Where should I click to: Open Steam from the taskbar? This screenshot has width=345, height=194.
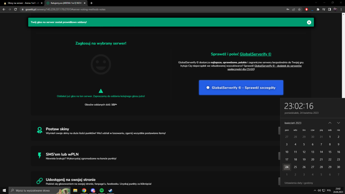point(110,191)
